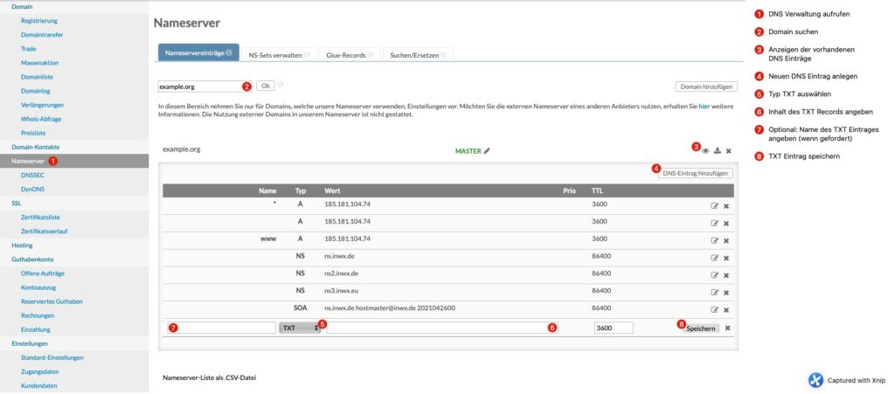Delete the SOA record entry

(x=726, y=309)
